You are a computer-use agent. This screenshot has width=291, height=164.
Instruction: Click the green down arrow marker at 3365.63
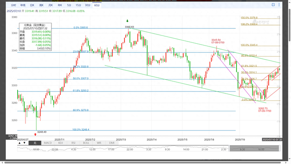pos(127,21)
